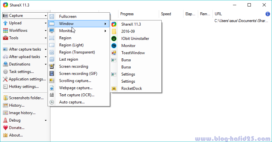Click the Debug cone icon
The image size is (272, 142).
6,120
